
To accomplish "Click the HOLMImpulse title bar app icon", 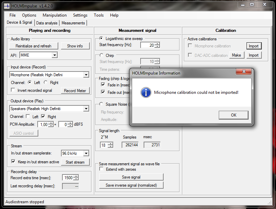I will (x=7, y=6).
